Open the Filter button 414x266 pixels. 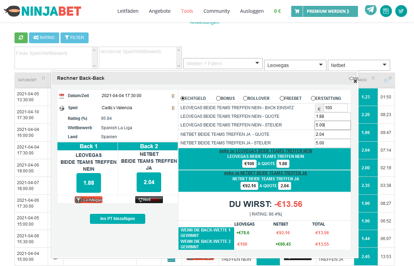click(x=74, y=38)
